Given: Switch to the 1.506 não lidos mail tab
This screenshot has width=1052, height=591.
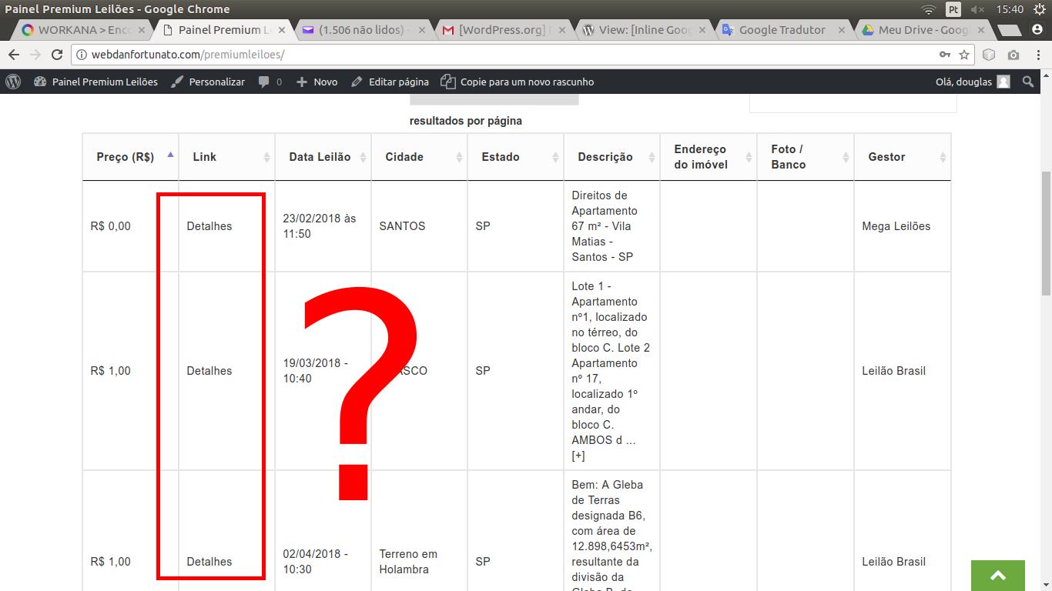Looking at the screenshot, I should coord(363,30).
